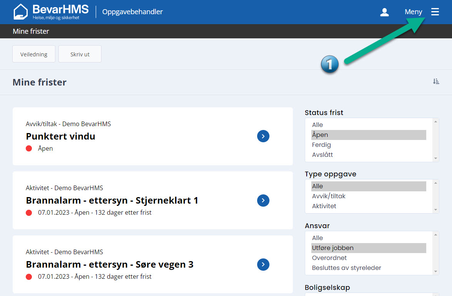This screenshot has width=452, height=296.
Task: Select 'Ferdig' in Status frist list
Action: point(321,145)
